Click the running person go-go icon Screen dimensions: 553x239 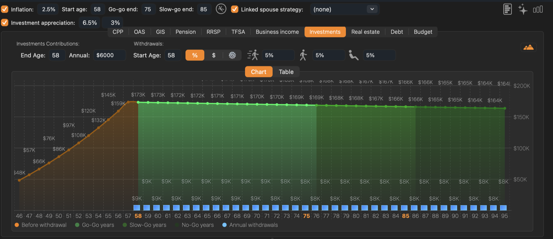(253, 55)
